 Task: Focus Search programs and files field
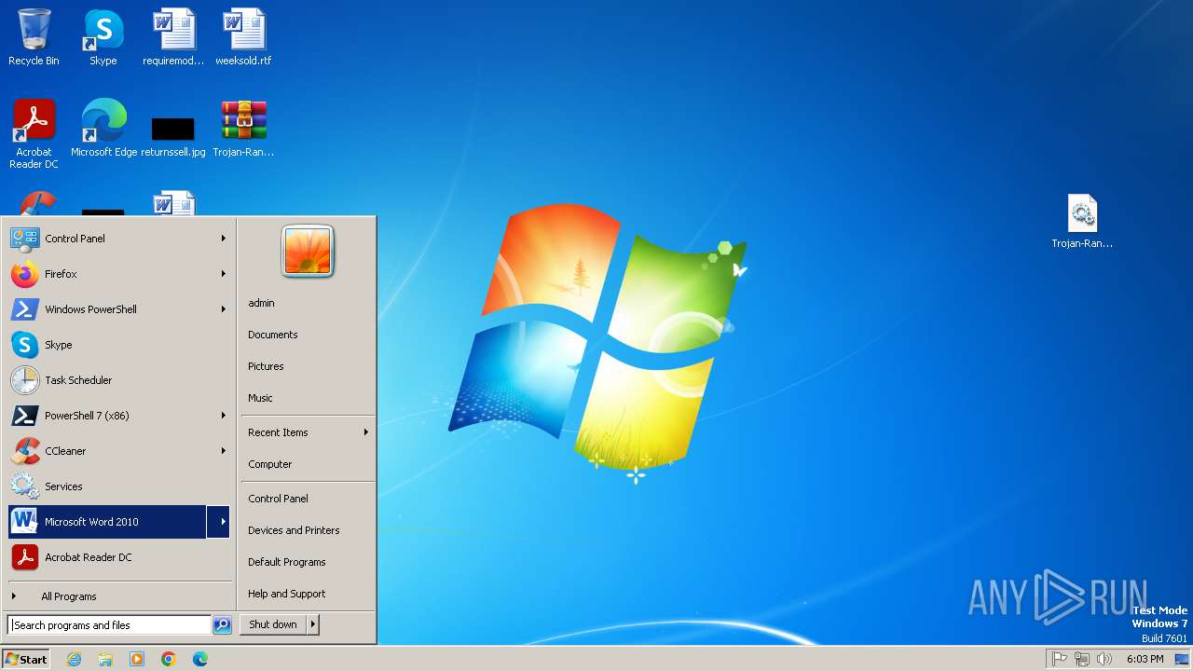tap(109, 625)
